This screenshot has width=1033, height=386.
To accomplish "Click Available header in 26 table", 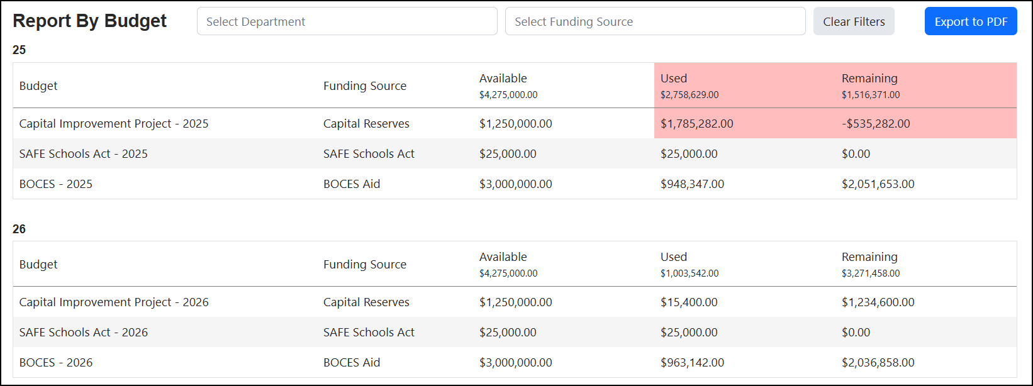I will [503, 257].
